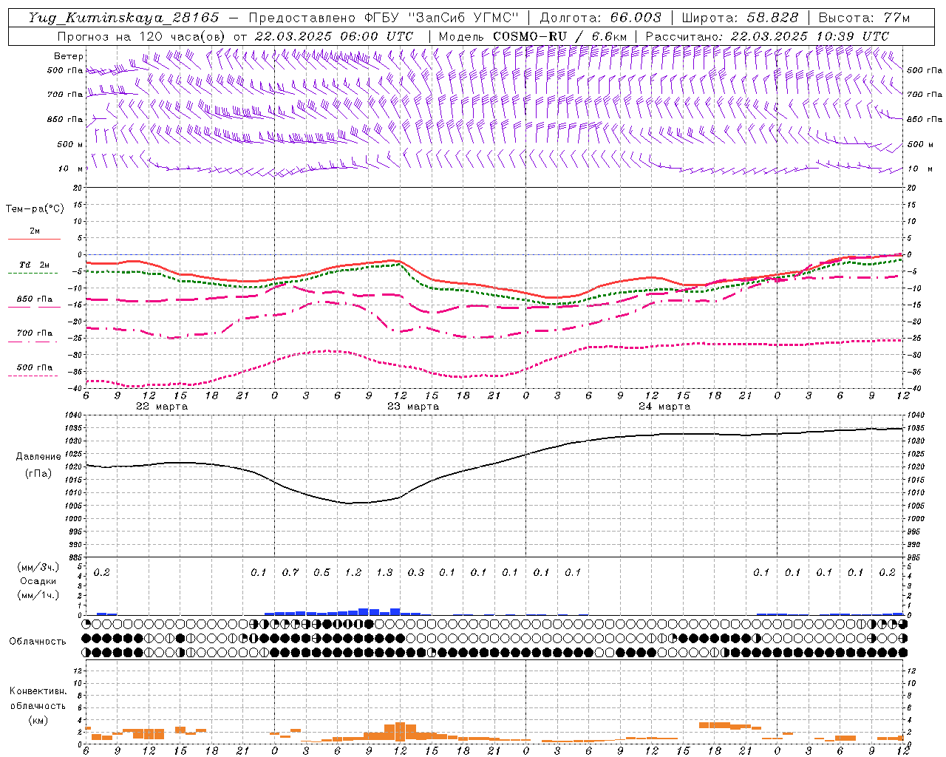The height and width of the screenshot is (757, 946).
Task: Click the '24 марта' date label
Action: point(664,406)
